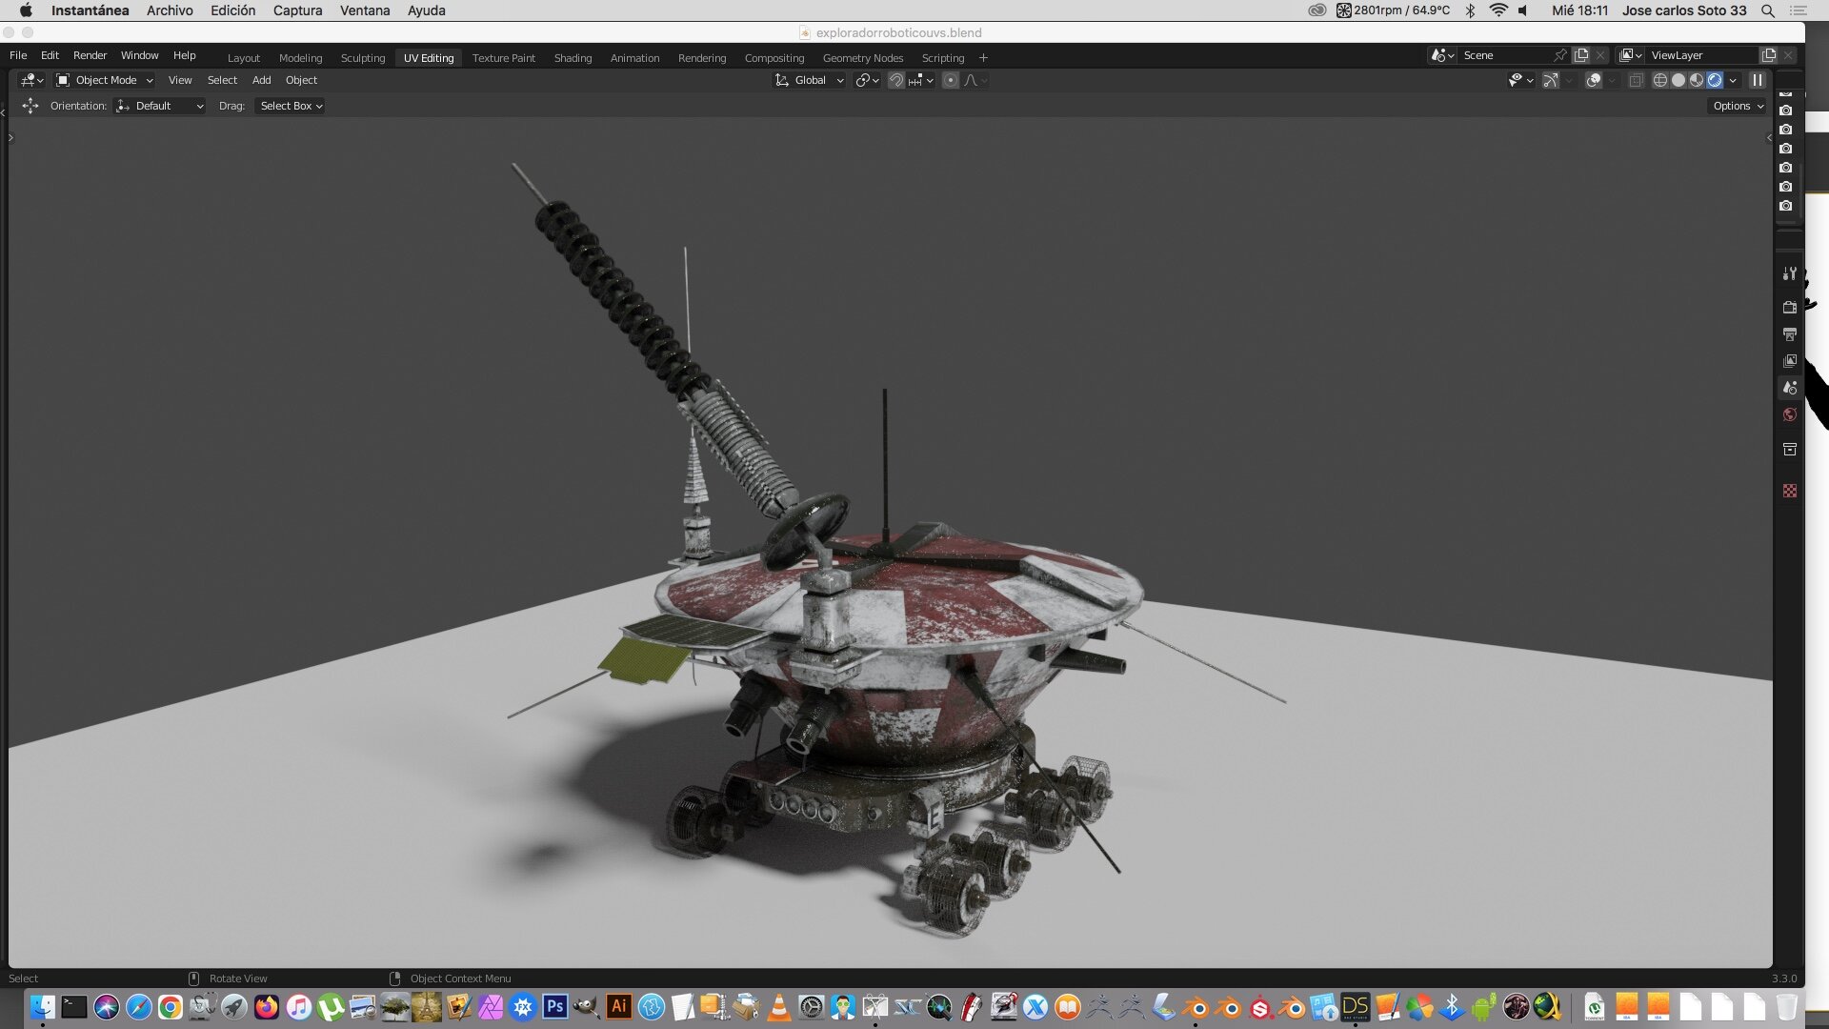Switch to material preview shading
1829x1029 pixels.
click(x=1696, y=80)
